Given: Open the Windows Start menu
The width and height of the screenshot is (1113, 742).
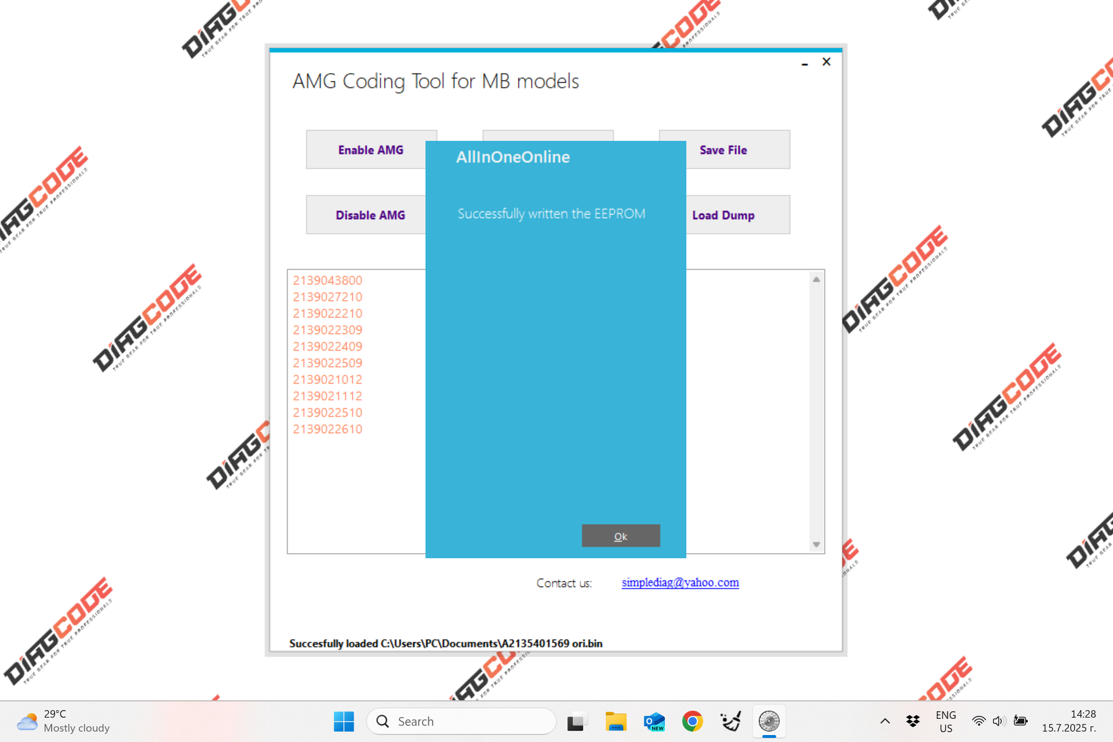Looking at the screenshot, I should coord(344,721).
